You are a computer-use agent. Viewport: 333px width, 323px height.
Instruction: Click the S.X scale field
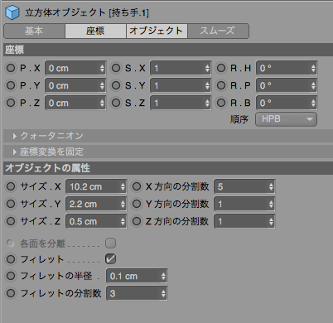[x=181, y=68]
